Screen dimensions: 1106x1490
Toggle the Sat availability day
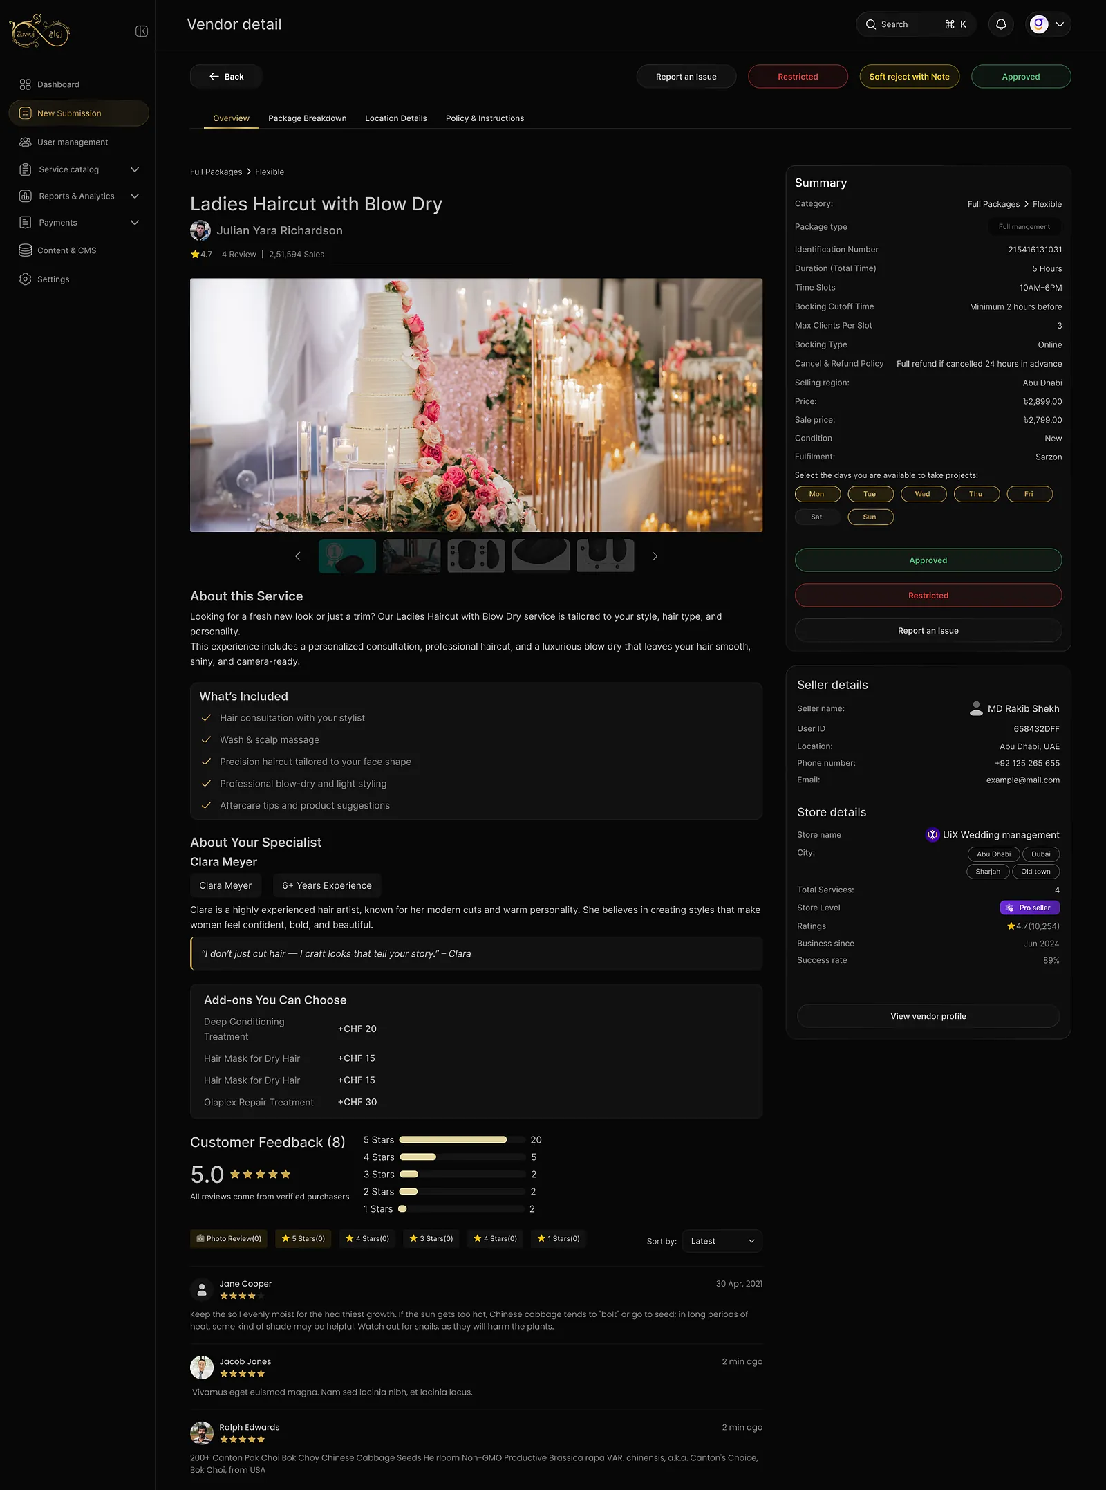(x=818, y=517)
